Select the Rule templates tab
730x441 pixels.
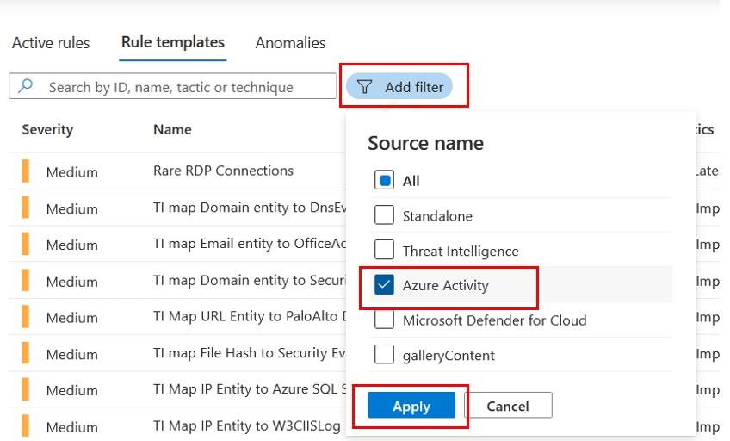[173, 42]
